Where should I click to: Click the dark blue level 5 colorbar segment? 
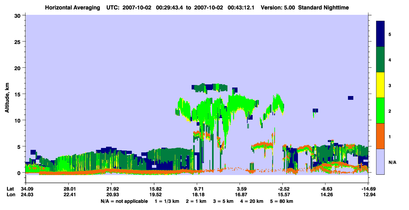380,34
